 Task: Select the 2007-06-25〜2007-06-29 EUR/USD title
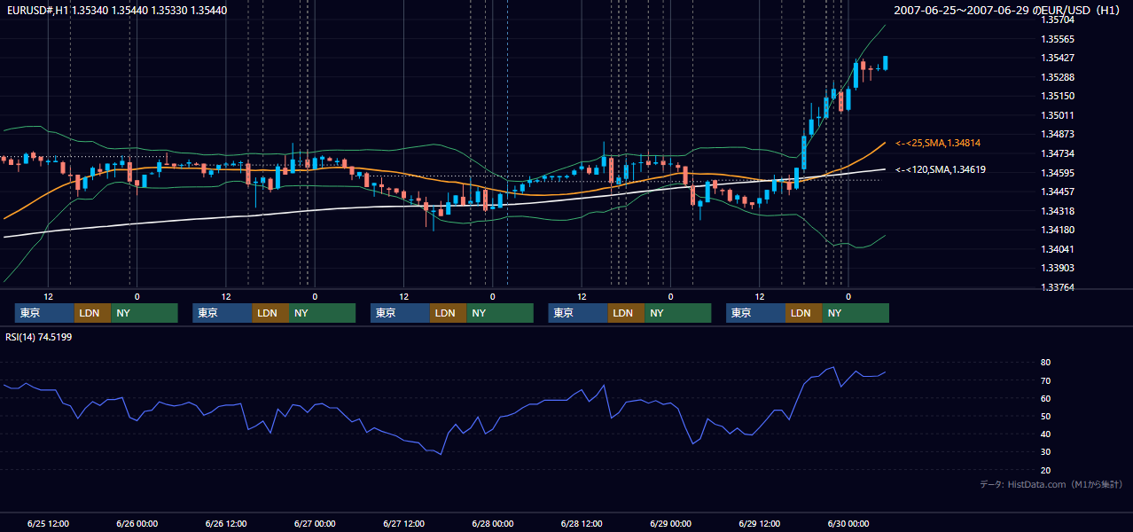pyautogui.click(x=1009, y=10)
